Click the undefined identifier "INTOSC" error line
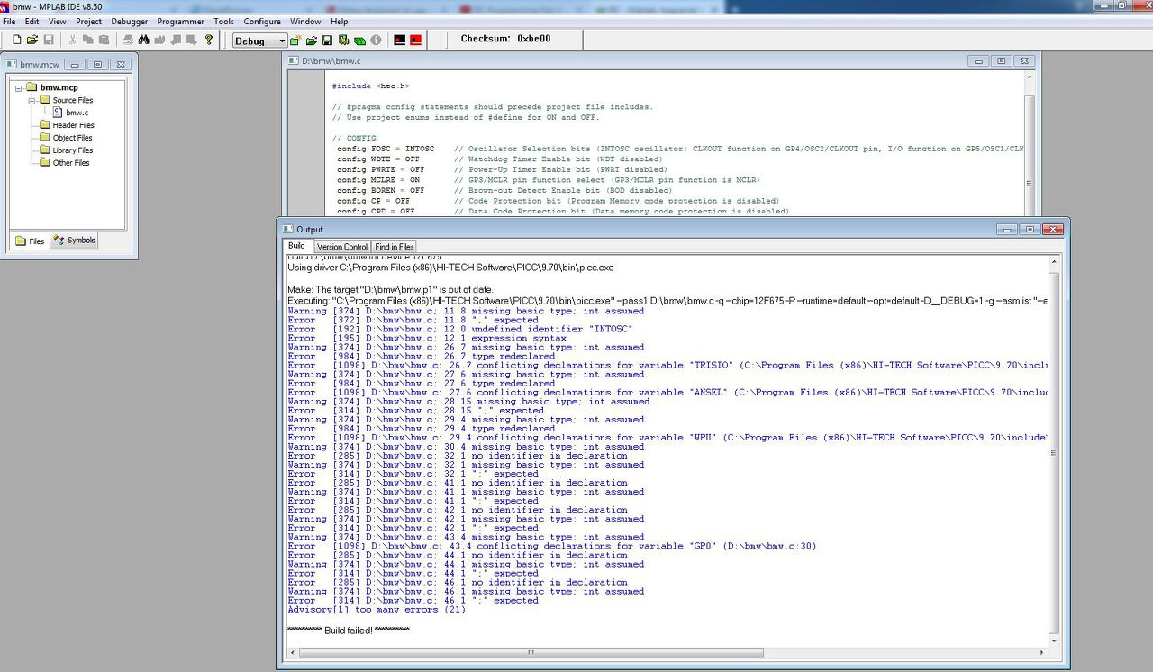The width and height of the screenshot is (1153, 672). pos(459,330)
